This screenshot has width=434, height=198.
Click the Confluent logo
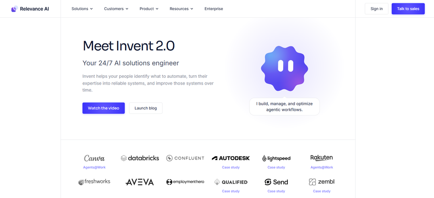click(185, 158)
